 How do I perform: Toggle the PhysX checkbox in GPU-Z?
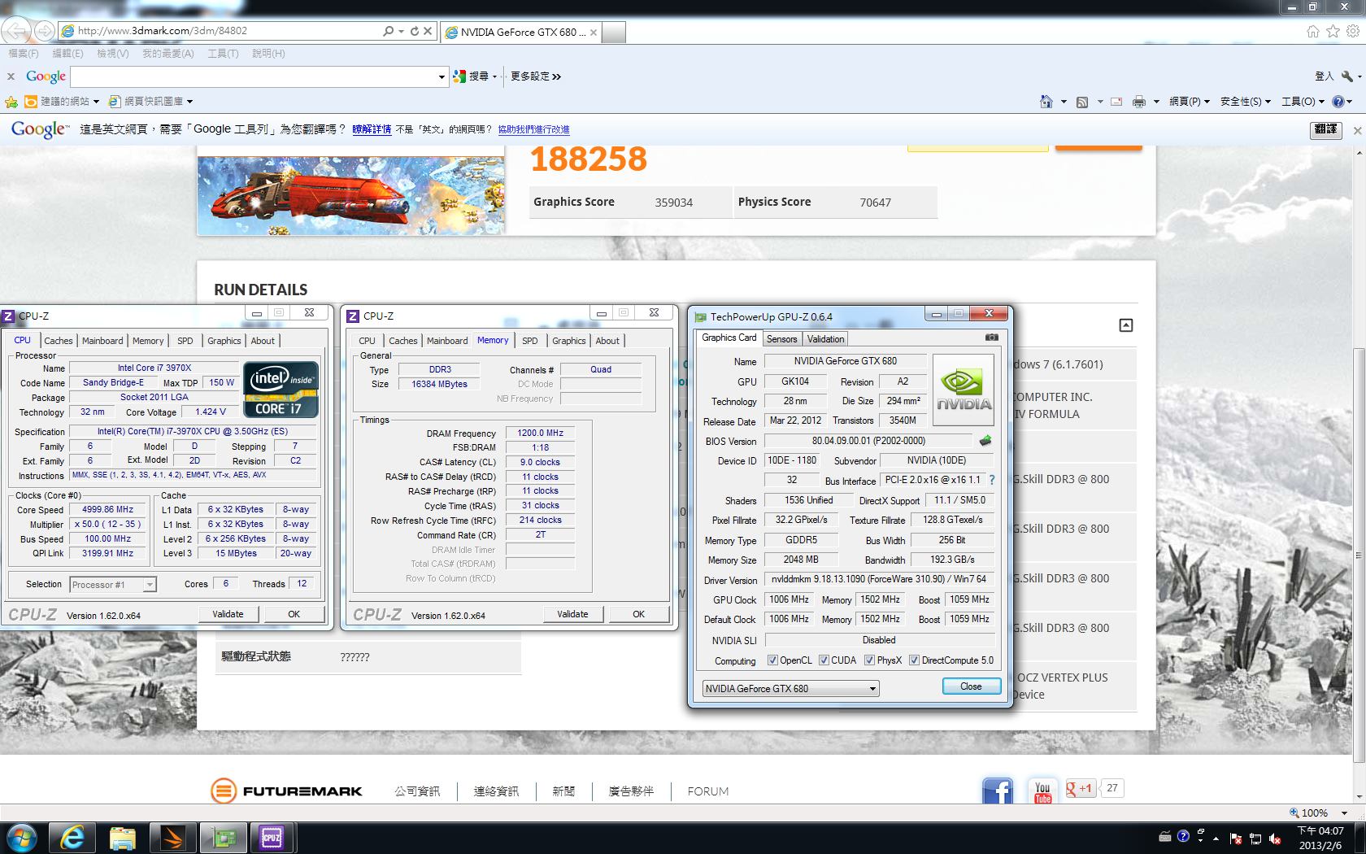(x=869, y=660)
